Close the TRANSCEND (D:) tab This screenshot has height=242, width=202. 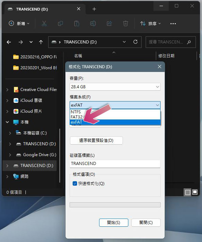click(x=79, y=9)
